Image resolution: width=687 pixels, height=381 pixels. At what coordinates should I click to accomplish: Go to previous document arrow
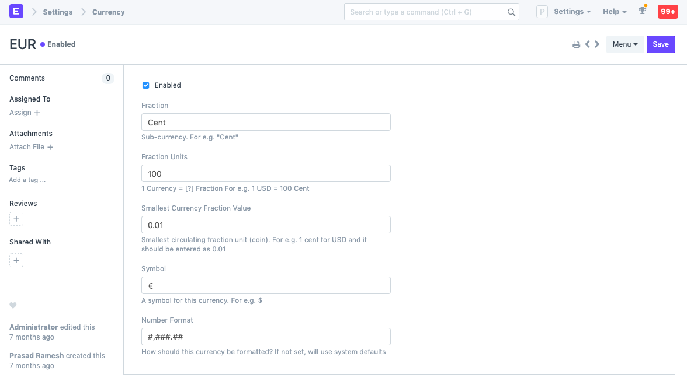(x=588, y=44)
